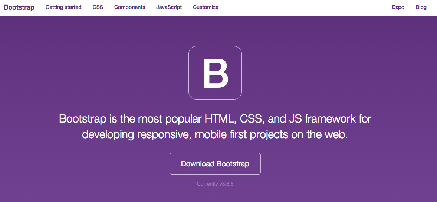The width and height of the screenshot is (437, 202).
Task: Open the Components menu item
Action: [x=129, y=7]
